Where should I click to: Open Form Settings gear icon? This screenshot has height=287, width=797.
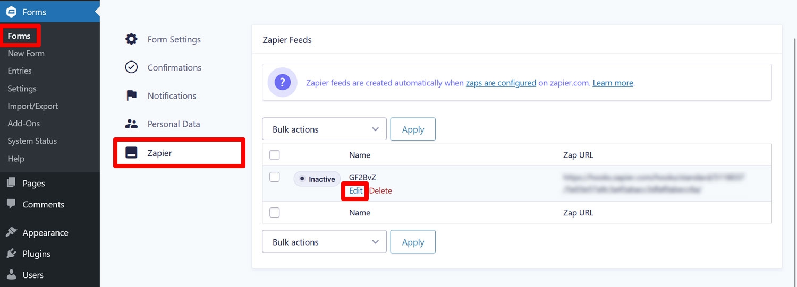(131, 39)
